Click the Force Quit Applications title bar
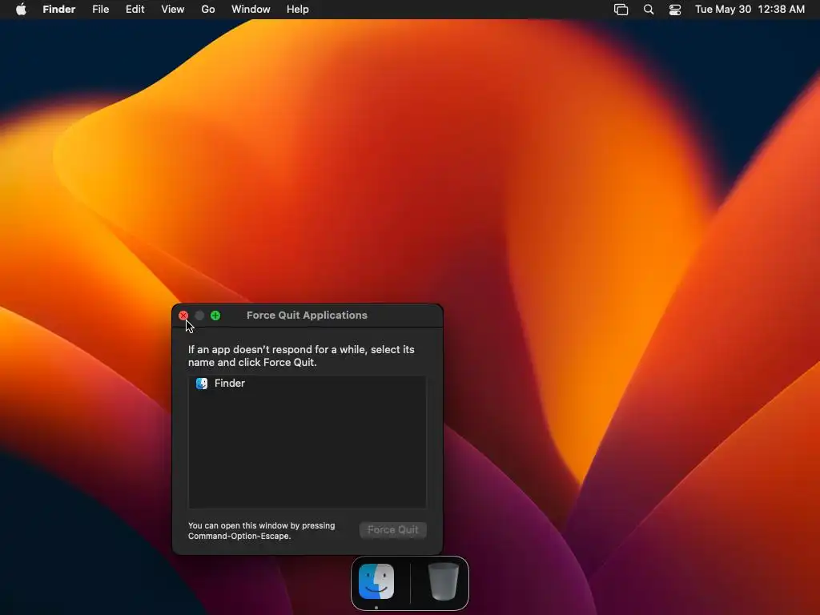 click(x=307, y=316)
